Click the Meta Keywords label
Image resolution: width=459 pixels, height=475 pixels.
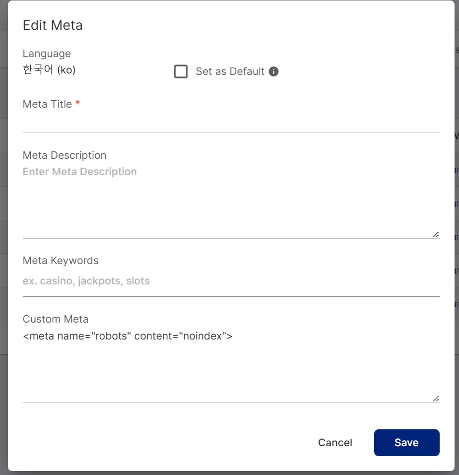click(x=61, y=261)
